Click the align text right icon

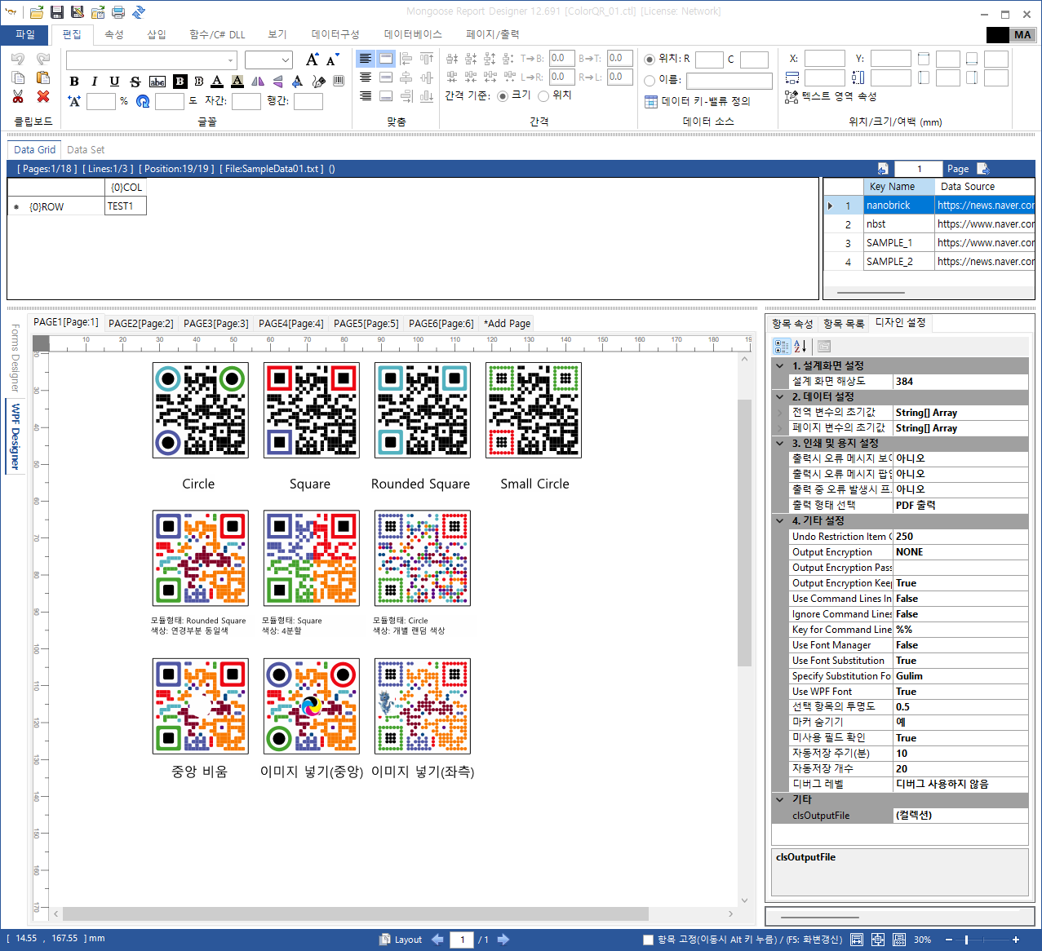click(366, 96)
